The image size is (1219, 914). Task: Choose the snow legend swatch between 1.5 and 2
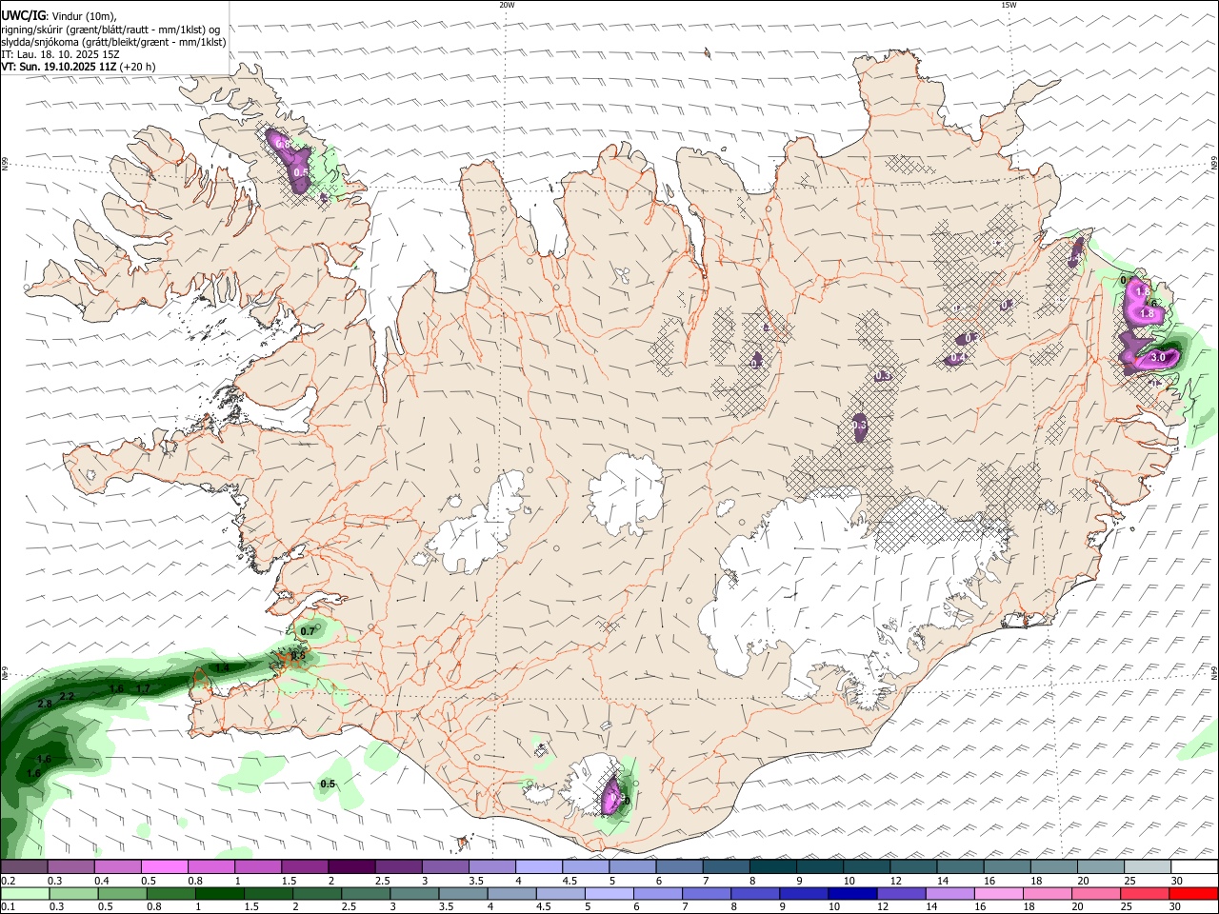tap(304, 866)
